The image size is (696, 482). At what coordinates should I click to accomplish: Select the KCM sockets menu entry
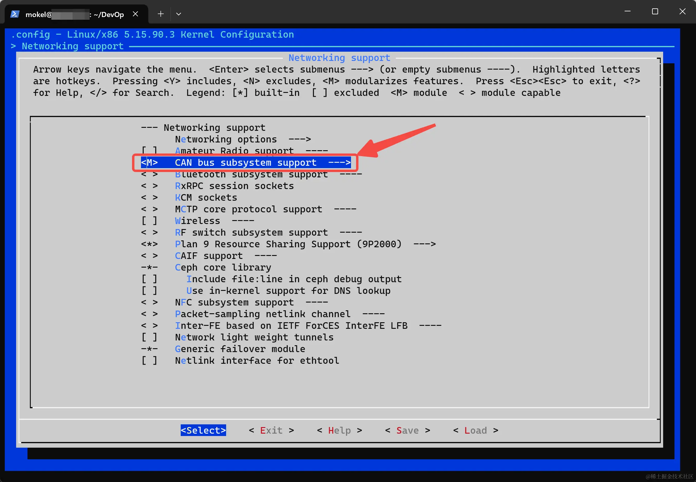(206, 197)
